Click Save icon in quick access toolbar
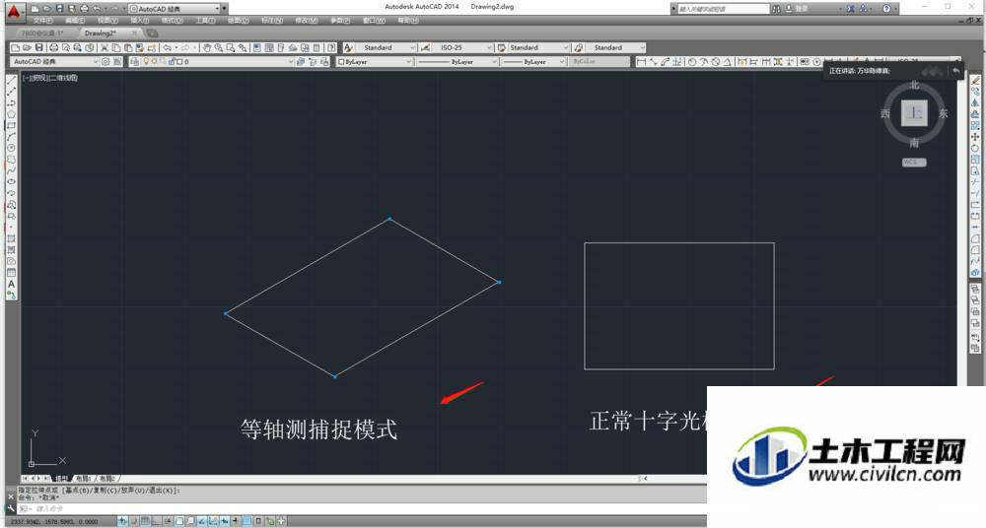 (60, 9)
